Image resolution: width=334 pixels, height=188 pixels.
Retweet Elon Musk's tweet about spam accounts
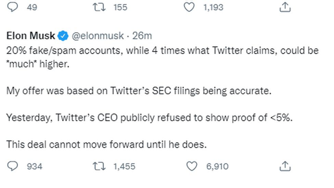(99, 166)
